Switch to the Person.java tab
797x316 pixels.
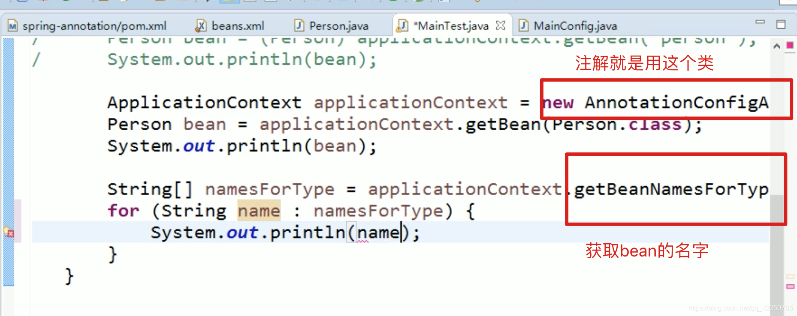click(338, 26)
